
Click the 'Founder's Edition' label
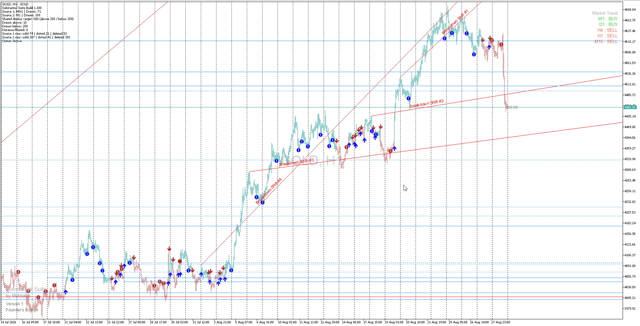click(x=22, y=310)
